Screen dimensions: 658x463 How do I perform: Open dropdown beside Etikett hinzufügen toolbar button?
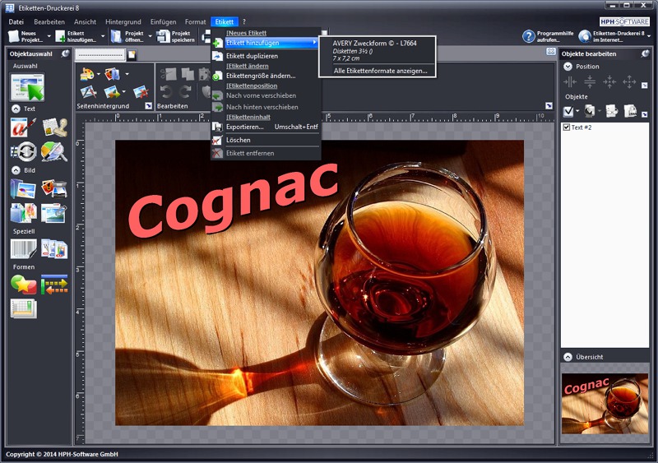pyautogui.click(x=102, y=36)
